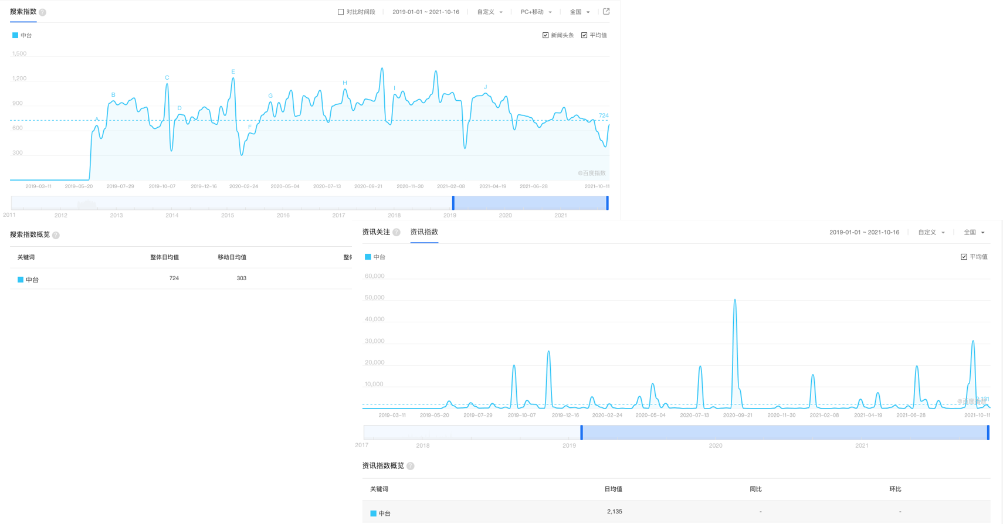Click the export icon in search index header
Screen dimensions: 1003x524
(x=606, y=12)
